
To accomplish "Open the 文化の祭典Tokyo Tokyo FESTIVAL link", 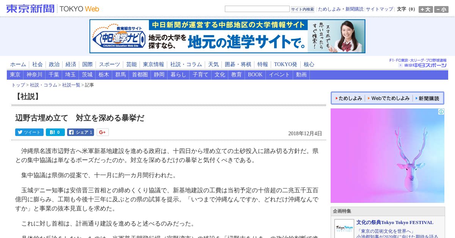I will pos(395,223).
